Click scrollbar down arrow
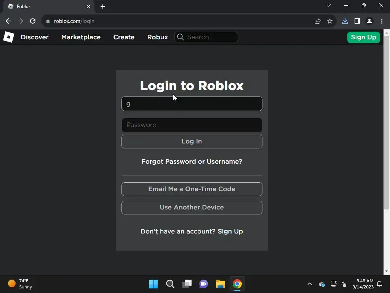The image size is (390, 293). 387,271
